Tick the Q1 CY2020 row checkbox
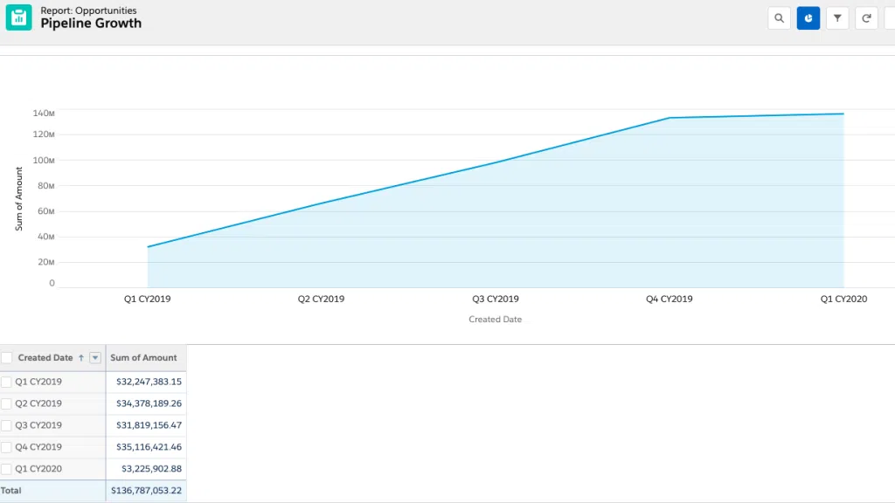This screenshot has height=503, width=895. [6, 469]
